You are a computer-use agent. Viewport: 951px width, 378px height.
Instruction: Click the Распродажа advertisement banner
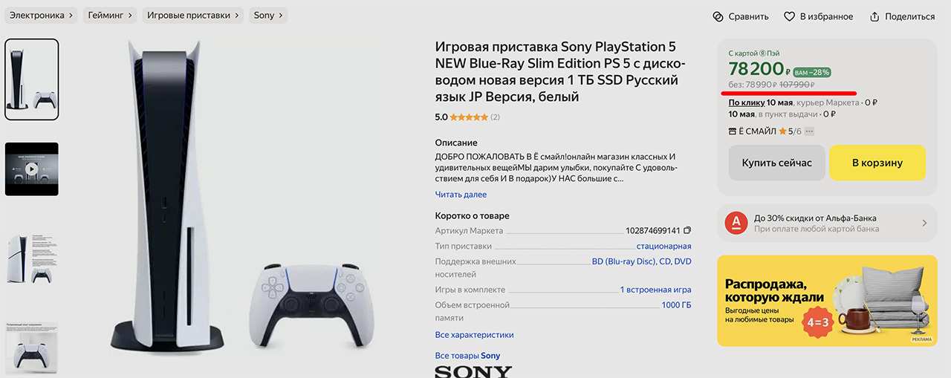click(x=827, y=301)
